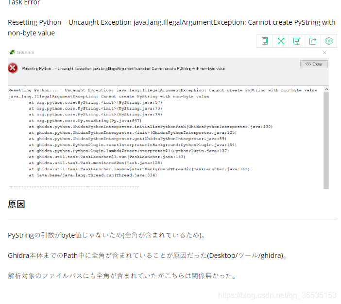341x304 pixels.
Task: Click the line containing GhidraPythonInterpreter.java:125
Action: (x=133, y=133)
